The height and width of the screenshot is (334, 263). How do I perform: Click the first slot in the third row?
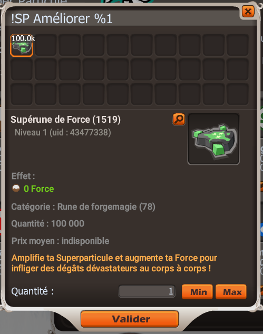(22, 94)
